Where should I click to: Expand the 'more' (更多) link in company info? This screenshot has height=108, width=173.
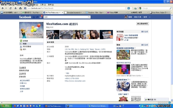[66, 73]
